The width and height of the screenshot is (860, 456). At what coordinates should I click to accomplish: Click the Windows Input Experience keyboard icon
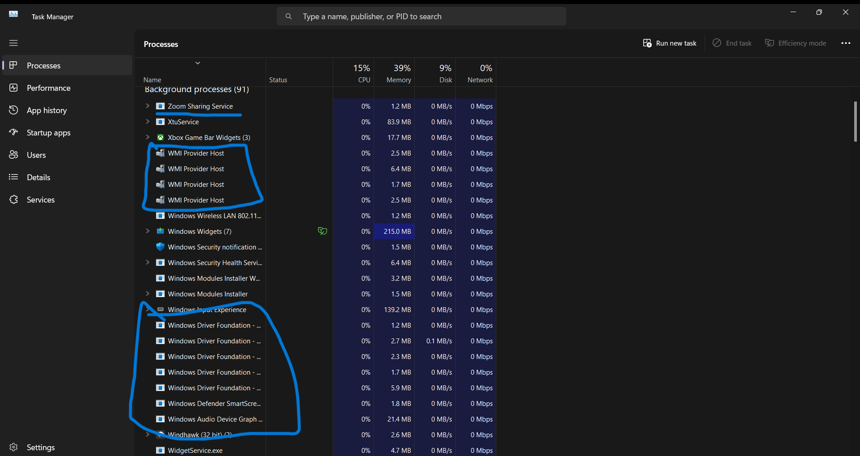pyautogui.click(x=160, y=309)
